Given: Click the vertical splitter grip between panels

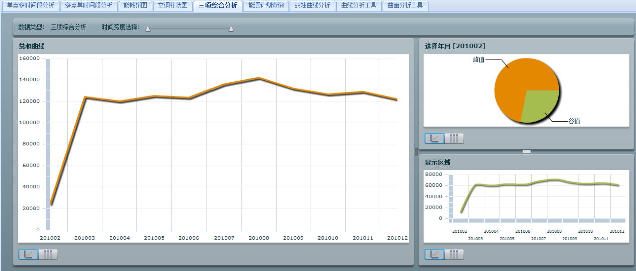Looking at the screenshot, I should [x=416, y=151].
